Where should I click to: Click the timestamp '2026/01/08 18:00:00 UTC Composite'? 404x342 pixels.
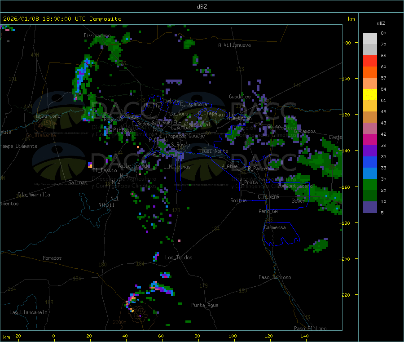[62, 19]
